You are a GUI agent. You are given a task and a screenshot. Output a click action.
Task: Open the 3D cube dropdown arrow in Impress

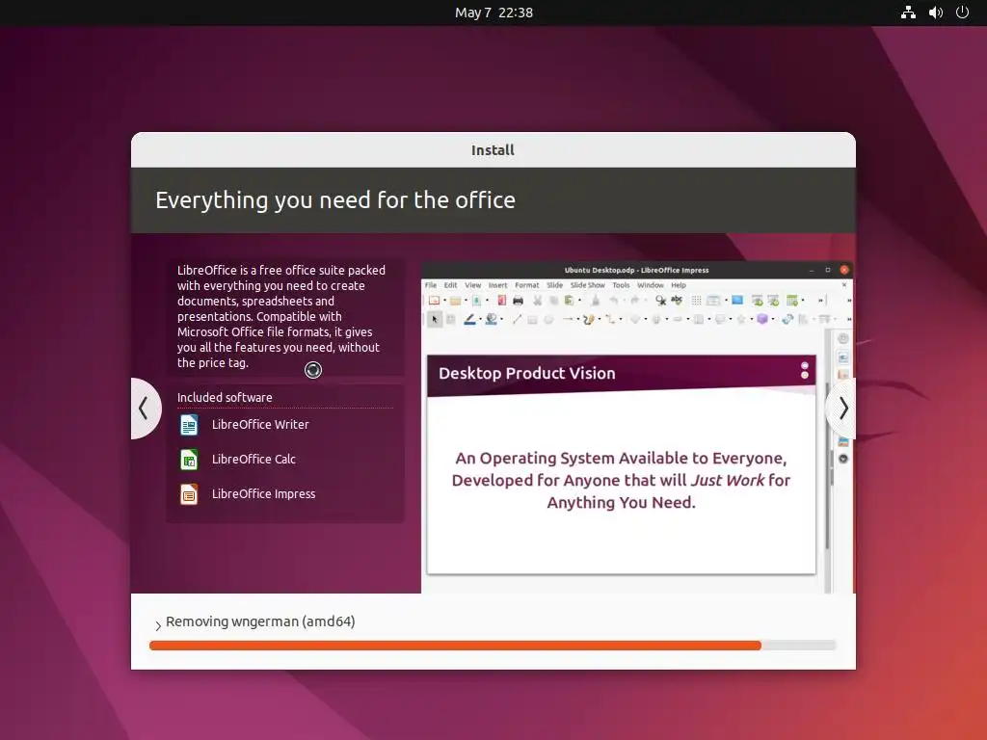pos(773,319)
